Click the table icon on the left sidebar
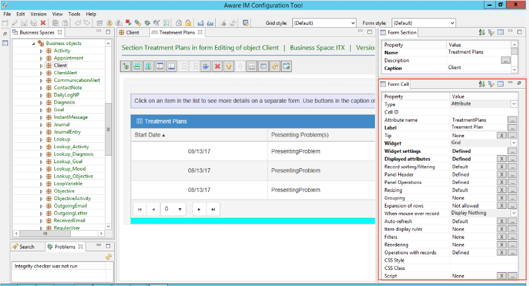 pyautogui.click(x=5, y=43)
